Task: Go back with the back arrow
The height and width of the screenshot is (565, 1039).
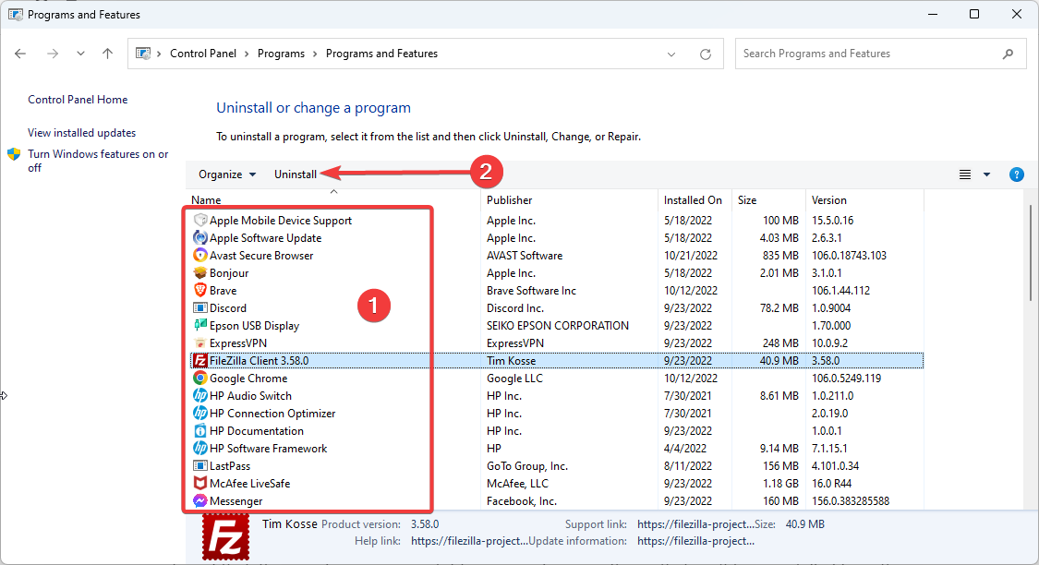Action: coord(20,54)
